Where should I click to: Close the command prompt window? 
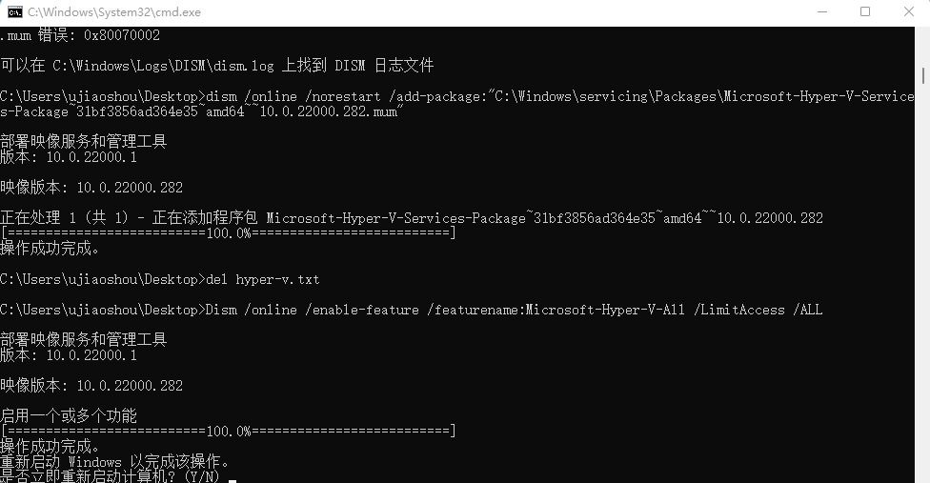pos(908,11)
